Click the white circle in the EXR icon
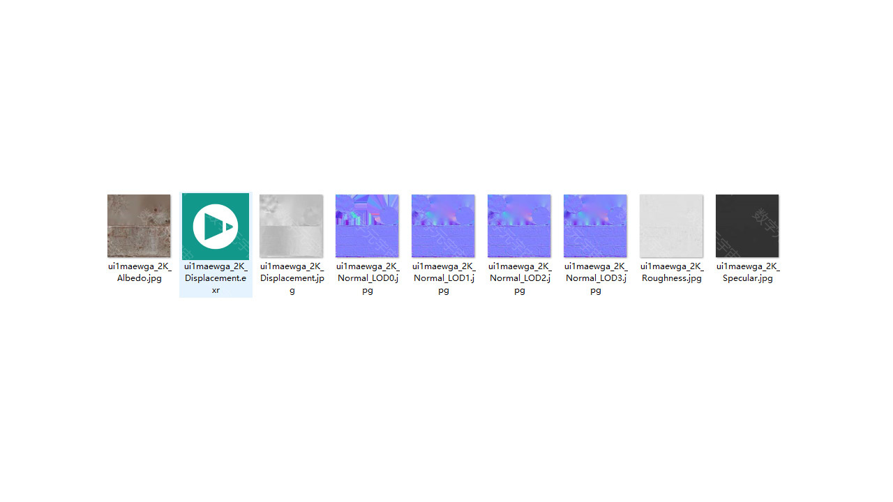 202,227
